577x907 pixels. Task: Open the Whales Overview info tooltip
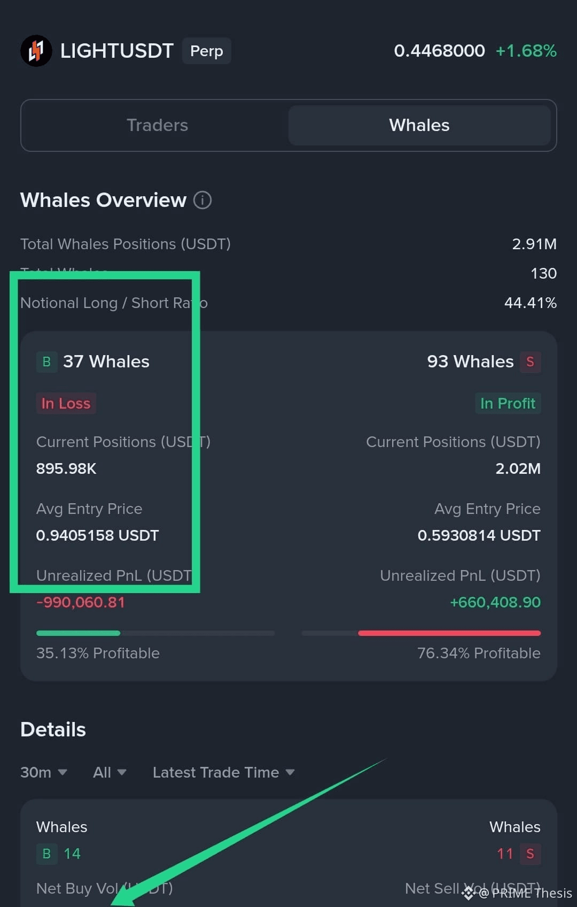pos(202,200)
